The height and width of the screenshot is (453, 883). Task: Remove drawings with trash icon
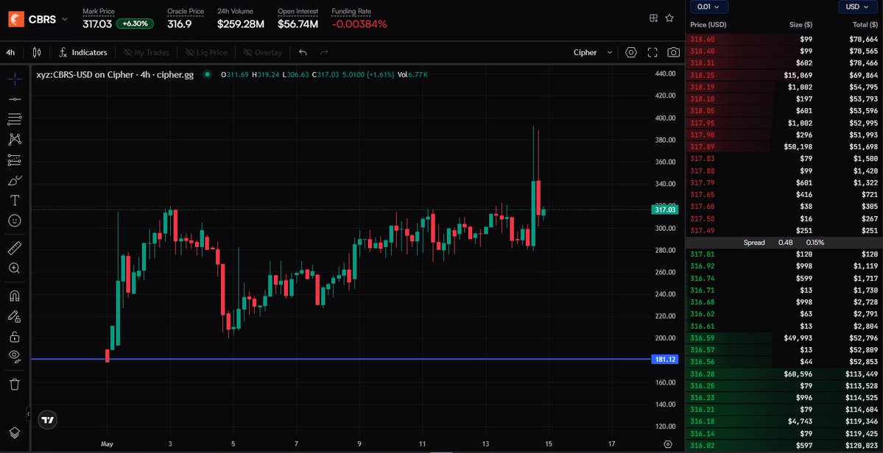pyautogui.click(x=15, y=384)
